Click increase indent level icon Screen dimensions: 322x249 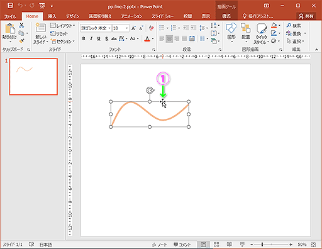pos(193,28)
